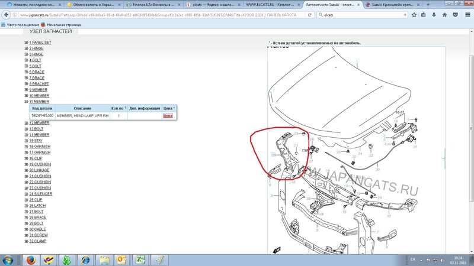The image size is (474, 266).
Task: Open Excel from the taskbar
Action: 140,260
